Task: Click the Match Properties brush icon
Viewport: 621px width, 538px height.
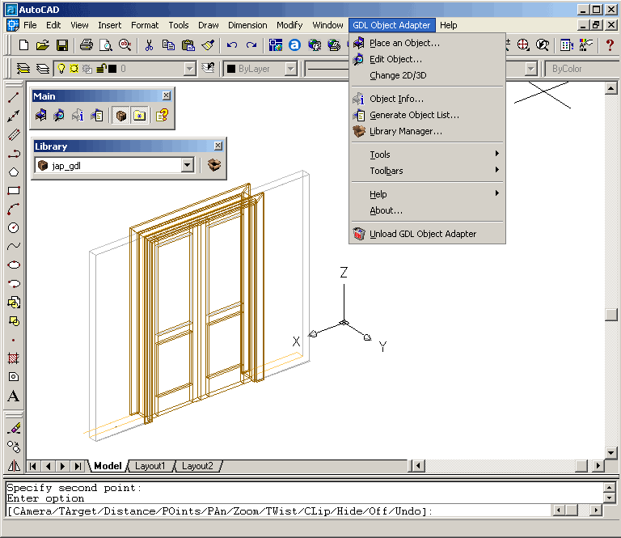Action: click(x=208, y=45)
